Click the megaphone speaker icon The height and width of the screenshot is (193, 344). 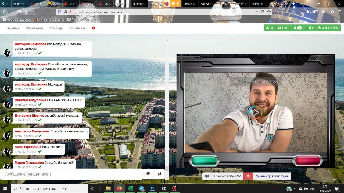click(207, 176)
